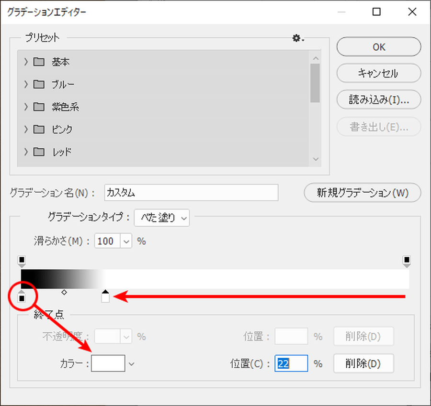The width and height of the screenshot is (431, 406).
Task: Click the 紫色系 folder label
Action: 66,107
